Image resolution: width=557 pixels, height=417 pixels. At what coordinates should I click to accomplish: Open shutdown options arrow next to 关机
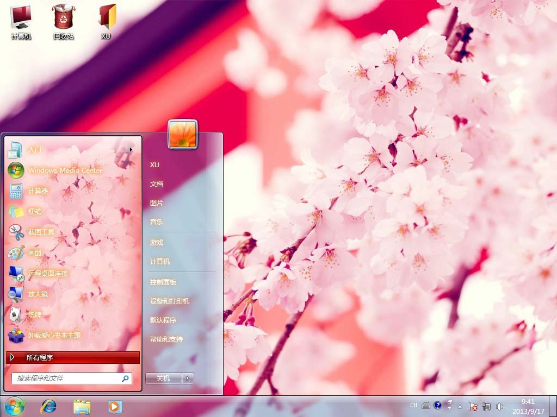188,378
